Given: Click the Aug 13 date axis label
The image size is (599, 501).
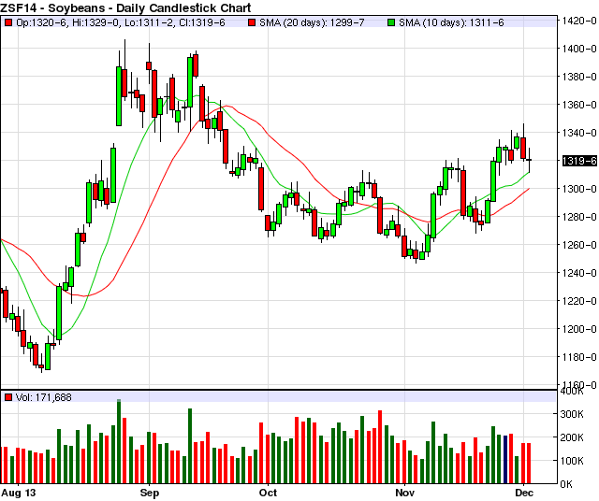Looking at the screenshot, I should [x=19, y=493].
